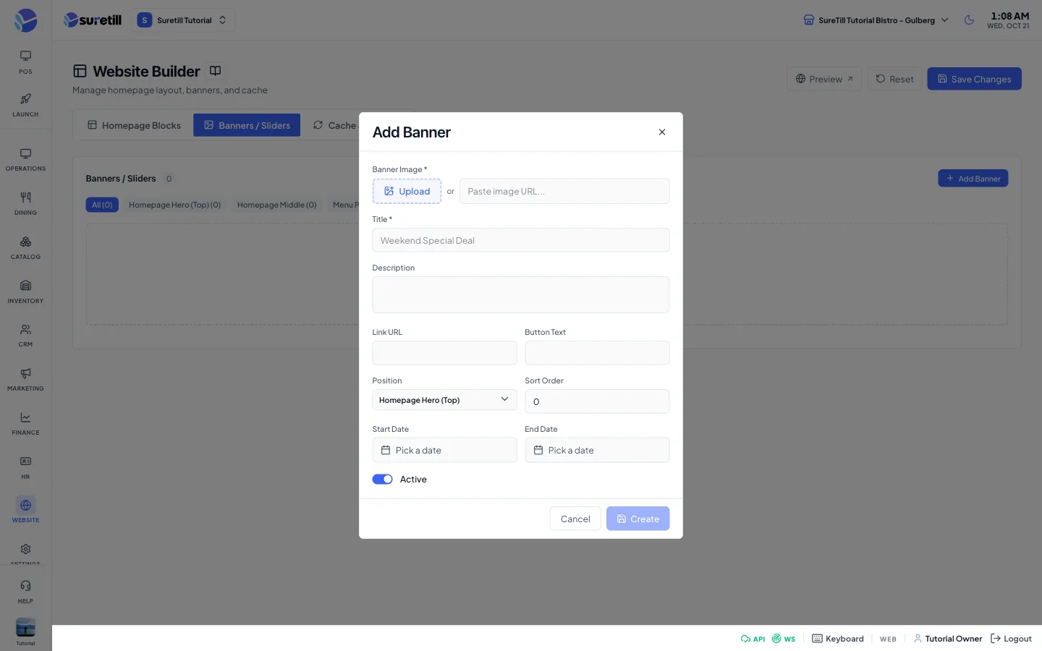1042x651 pixels.
Task: Focus the Sort Order field
Action: pyautogui.click(x=597, y=401)
